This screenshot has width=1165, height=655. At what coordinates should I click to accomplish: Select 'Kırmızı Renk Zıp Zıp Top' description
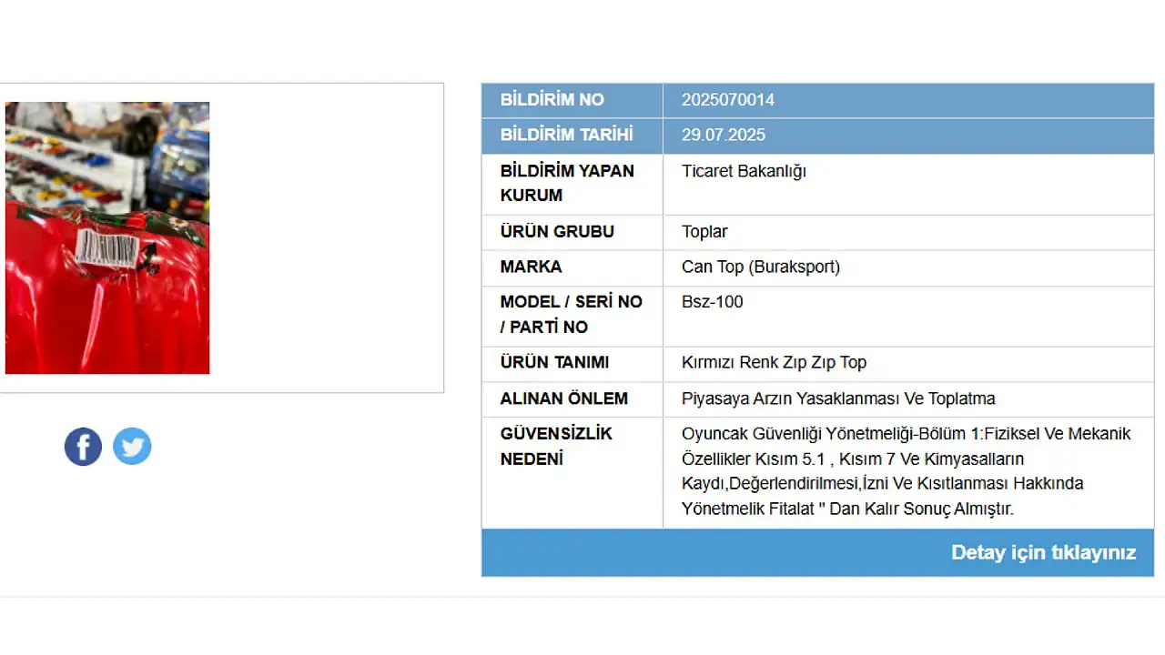[774, 363]
